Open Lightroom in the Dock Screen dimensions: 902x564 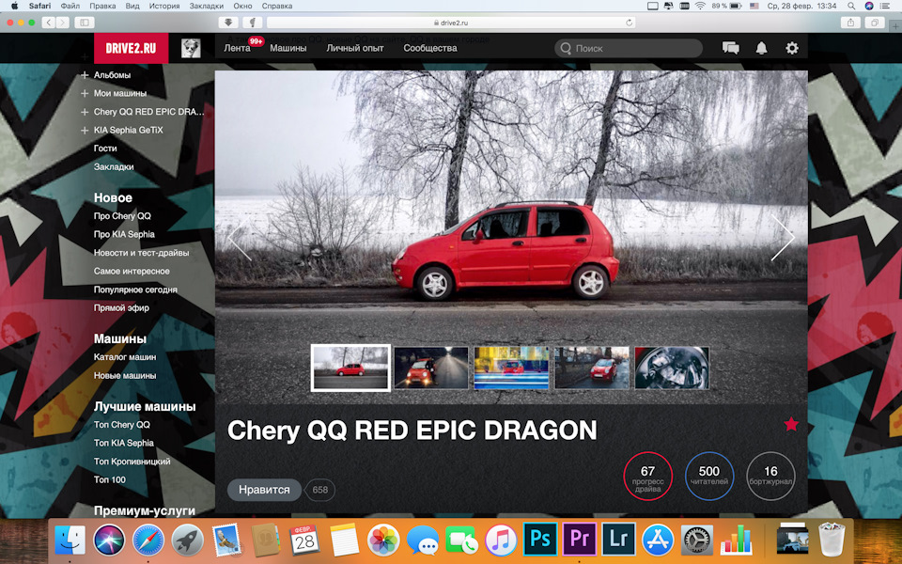tap(618, 539)
